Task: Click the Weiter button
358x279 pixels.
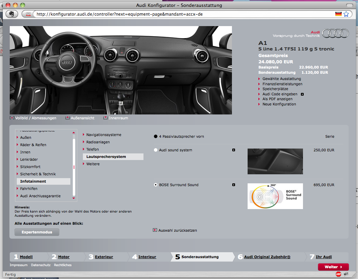Action: (x=333, y=267)
